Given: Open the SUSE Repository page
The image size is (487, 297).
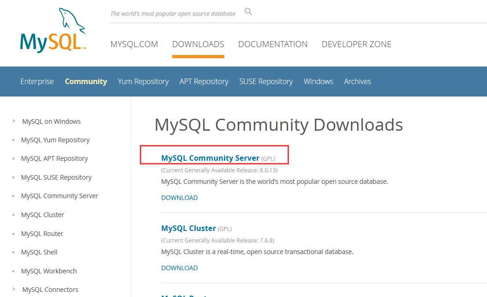Looking at the screenshot, I should [x=266, y=81].
